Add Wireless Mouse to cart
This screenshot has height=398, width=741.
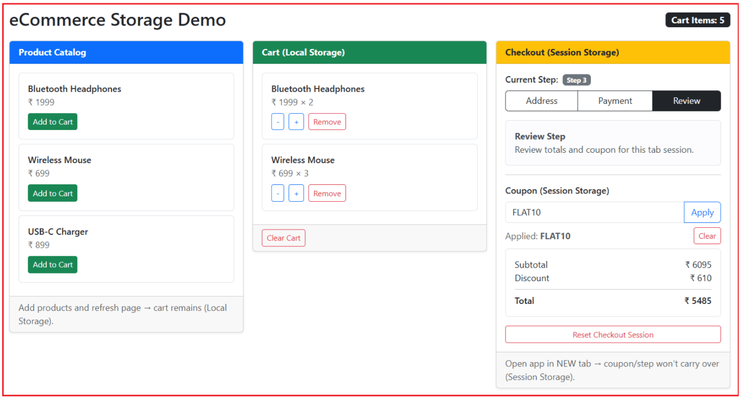click(53, 193)
